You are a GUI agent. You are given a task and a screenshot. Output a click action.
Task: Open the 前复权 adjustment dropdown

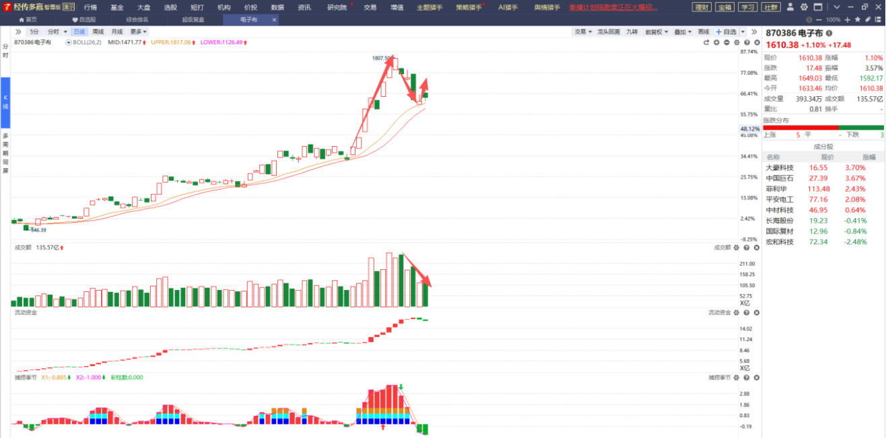pos(656,32)
